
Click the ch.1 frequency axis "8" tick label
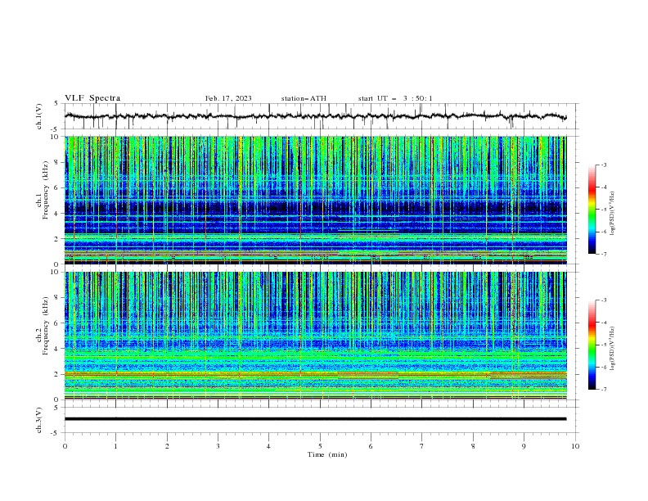(x=57, y=162)
